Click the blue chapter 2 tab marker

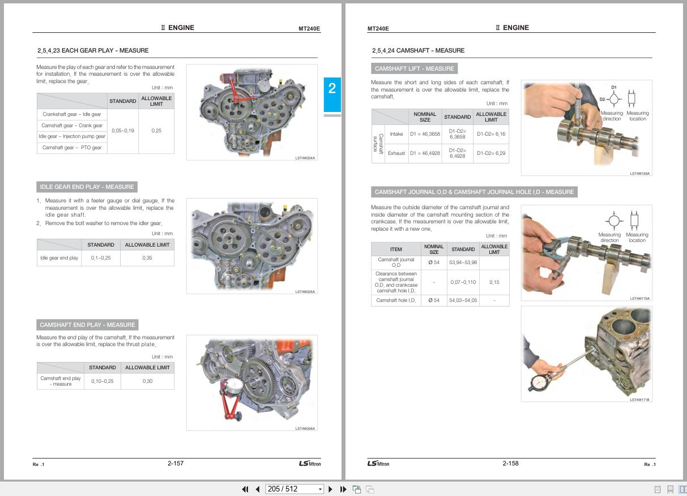coord(332,94)
